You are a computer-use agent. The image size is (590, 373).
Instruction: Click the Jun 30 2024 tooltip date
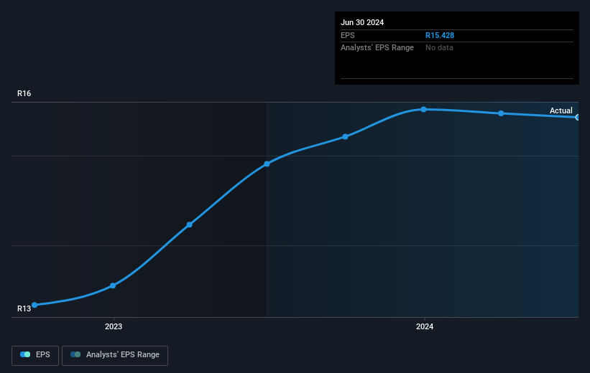point(362,22)
